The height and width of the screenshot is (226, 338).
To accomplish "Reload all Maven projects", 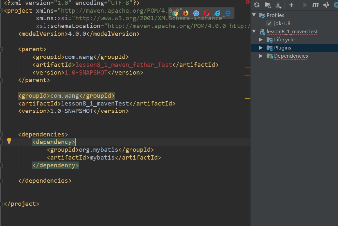I will click(257, 5).
